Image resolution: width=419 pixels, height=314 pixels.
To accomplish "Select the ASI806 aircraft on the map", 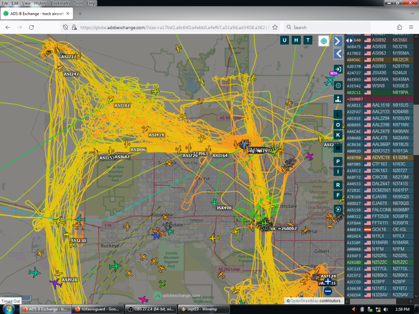I will point(127,144).
